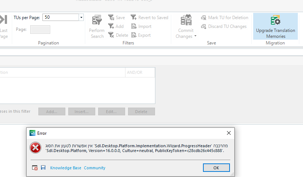Click Save filter in Filters group

[116, 18]
